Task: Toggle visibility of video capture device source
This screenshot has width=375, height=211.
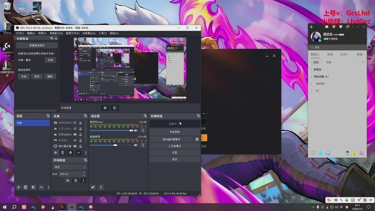Action: [75, 123]
